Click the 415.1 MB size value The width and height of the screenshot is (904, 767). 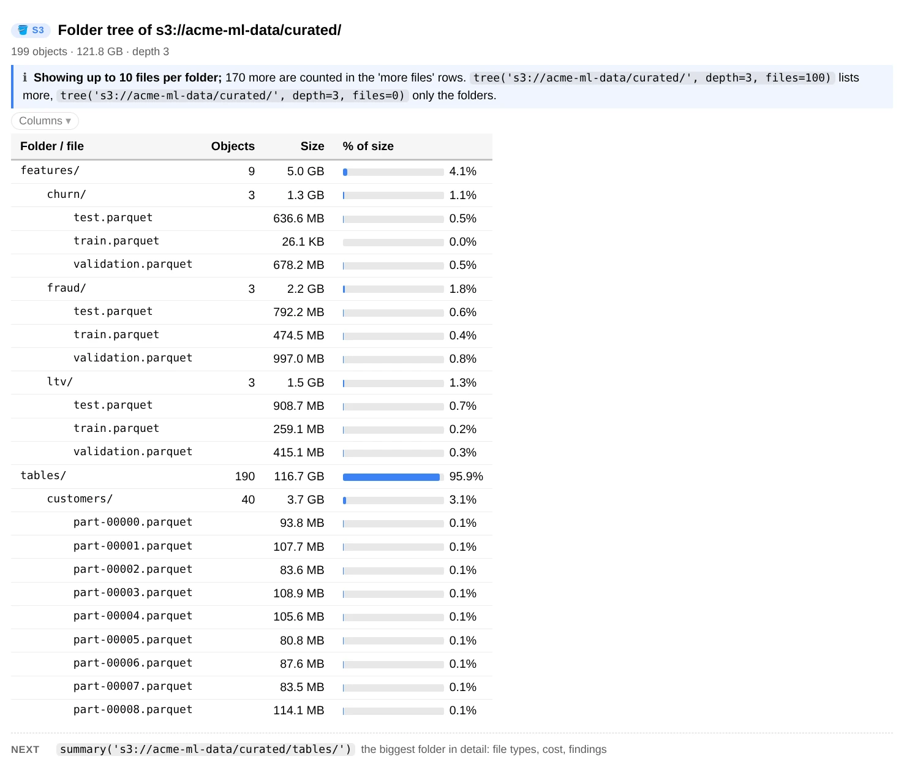tap(299, 453)
